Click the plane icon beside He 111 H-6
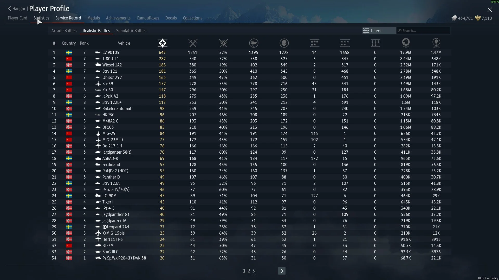 tap(98, 239)
